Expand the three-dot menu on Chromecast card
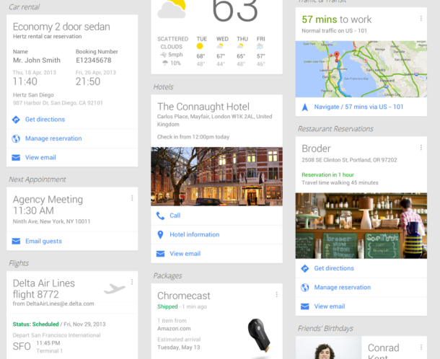Screen dimensions: 440x359 point(276,294)
